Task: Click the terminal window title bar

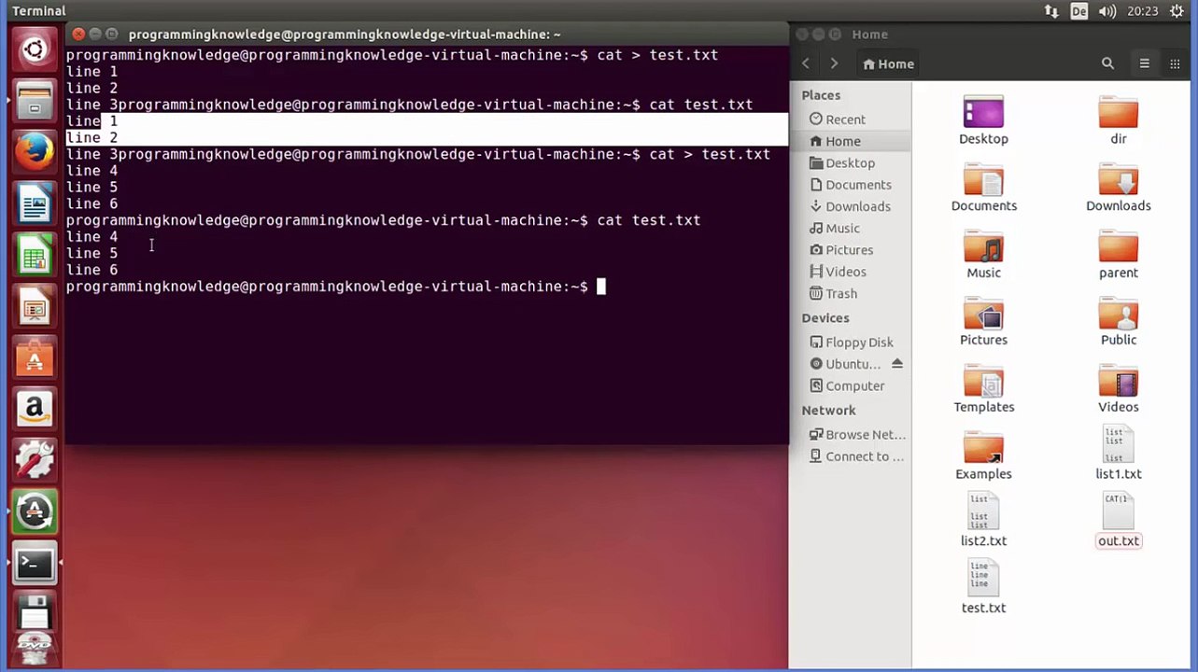Action: pyautogui.click(x=427, y=35)
